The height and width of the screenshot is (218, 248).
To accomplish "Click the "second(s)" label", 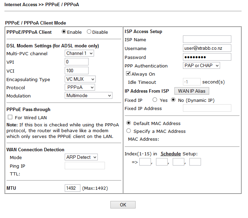I will (x=214, y=82).
